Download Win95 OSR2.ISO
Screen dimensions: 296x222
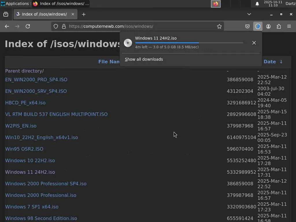click(24, 149)
